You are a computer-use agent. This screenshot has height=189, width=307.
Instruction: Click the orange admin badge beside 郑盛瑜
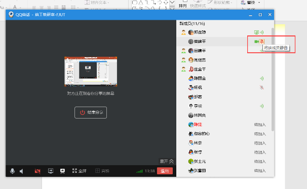pos(183,32)
